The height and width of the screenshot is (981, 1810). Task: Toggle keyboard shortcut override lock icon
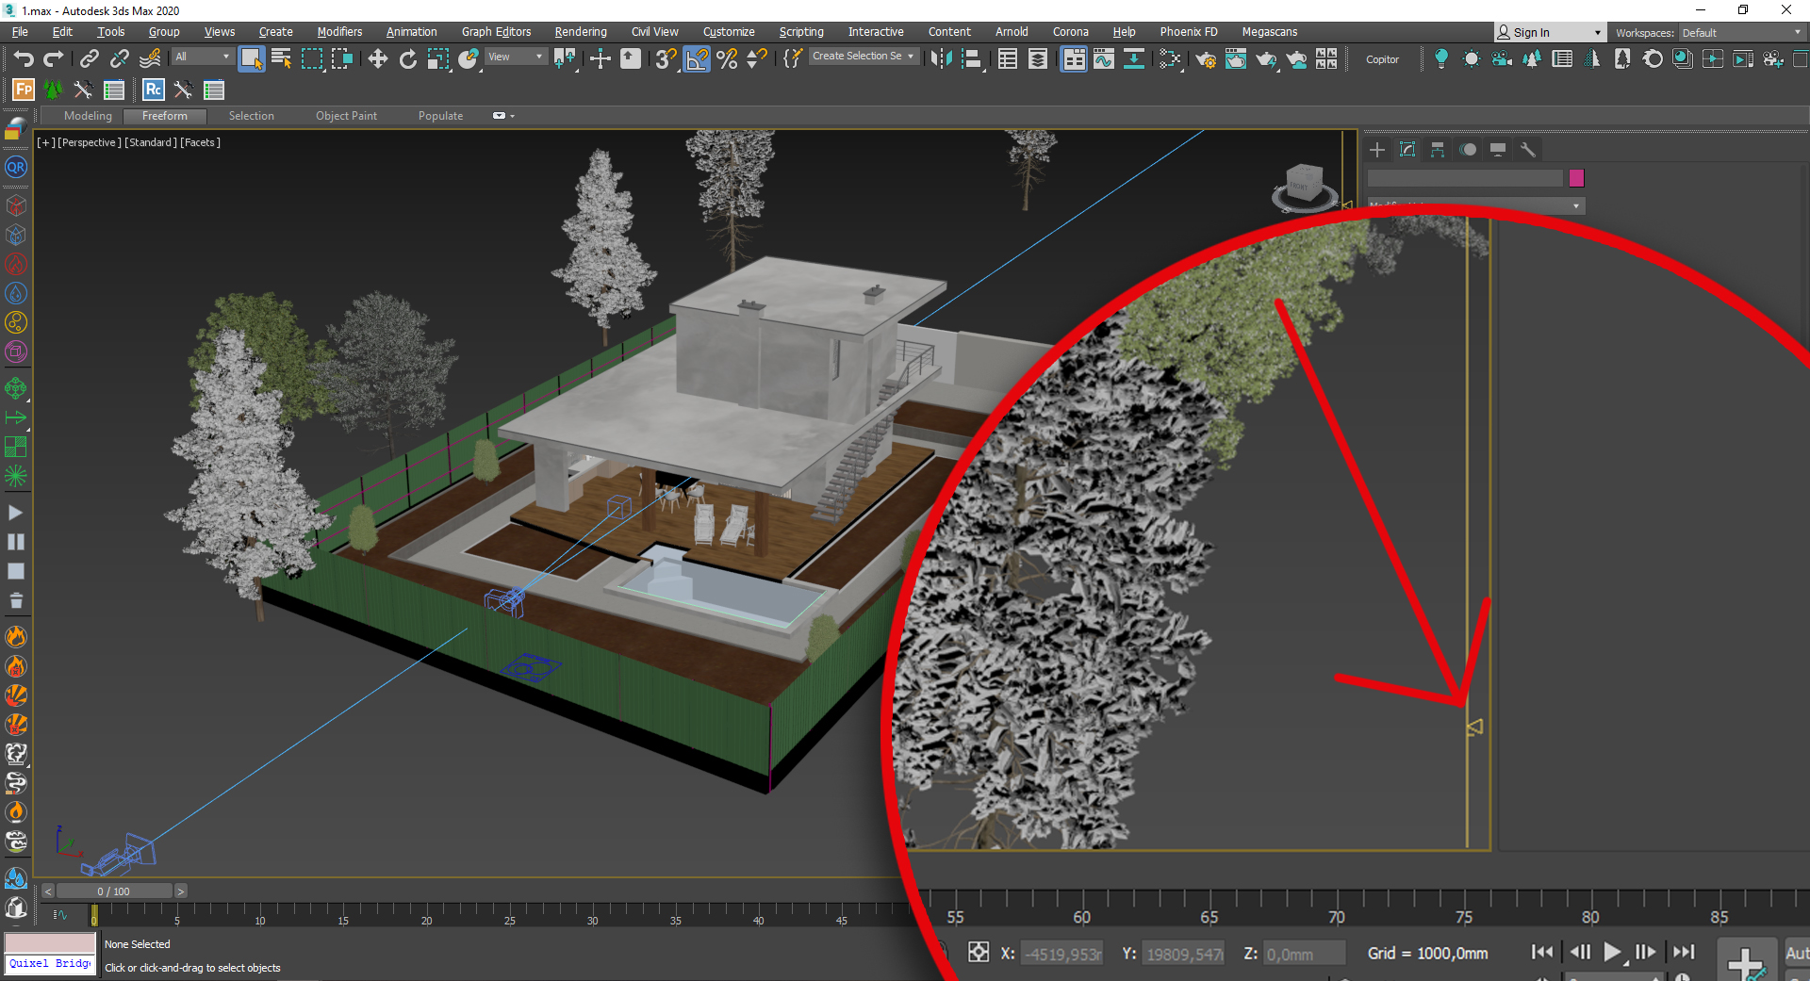[630, 59]
